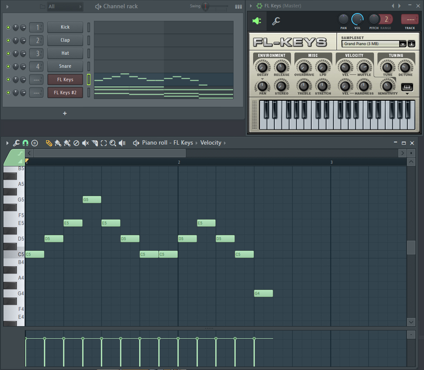The width and height of the screenshot is (424, 370).
Task: Mute the Clap channel green light
Action: pyautogui.click(x=8, y=40)
